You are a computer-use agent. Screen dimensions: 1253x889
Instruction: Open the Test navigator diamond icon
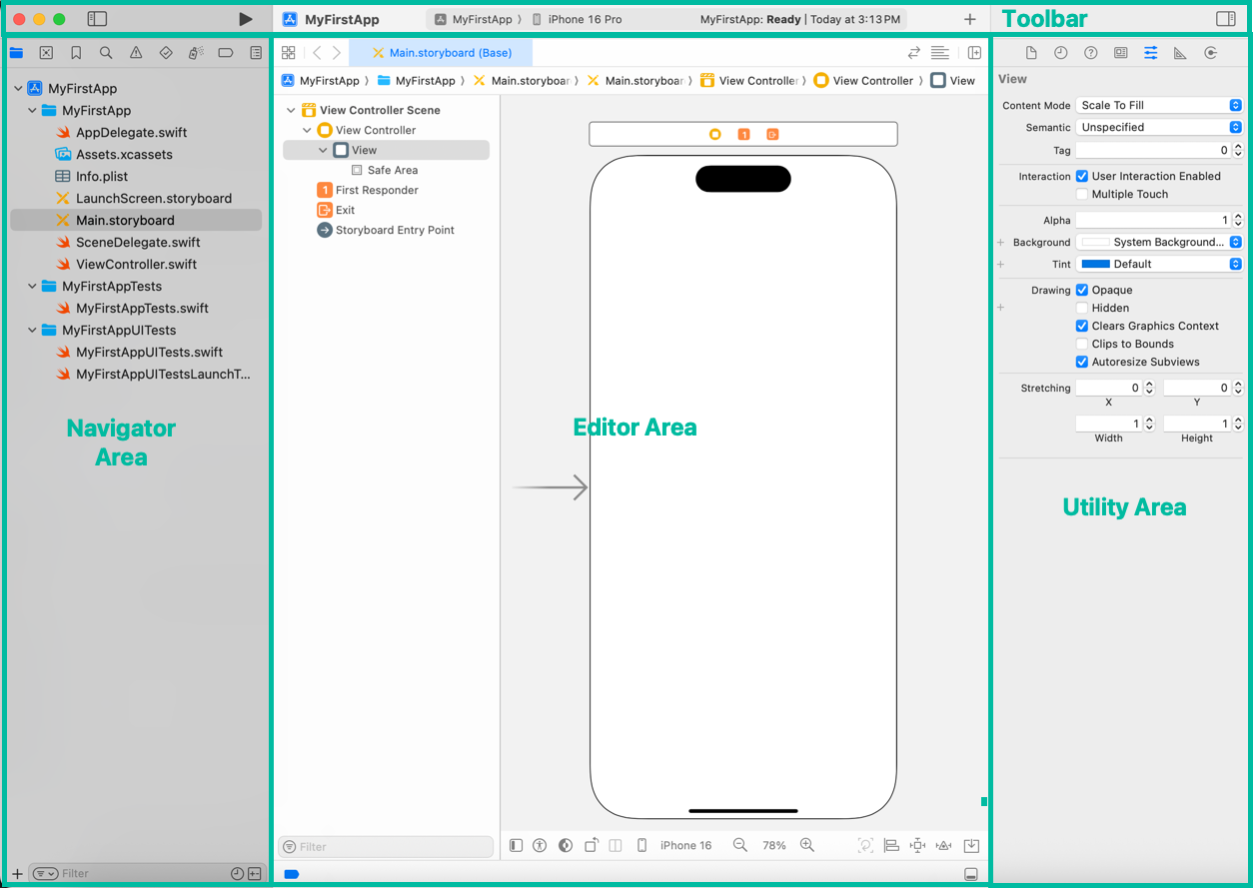166,53
